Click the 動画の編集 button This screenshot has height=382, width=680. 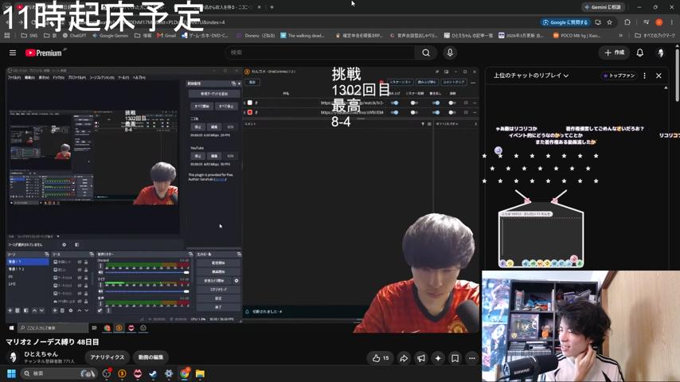pyautogui.click(x=151, y=357)
